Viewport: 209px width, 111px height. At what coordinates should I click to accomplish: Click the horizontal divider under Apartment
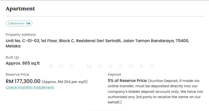pyautogui.click(x=104, y=16)
